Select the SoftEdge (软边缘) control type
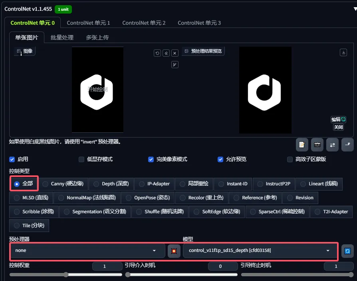The height and width of the screenshot is (281, 357). pyautogui.click(x=217, y=212)
